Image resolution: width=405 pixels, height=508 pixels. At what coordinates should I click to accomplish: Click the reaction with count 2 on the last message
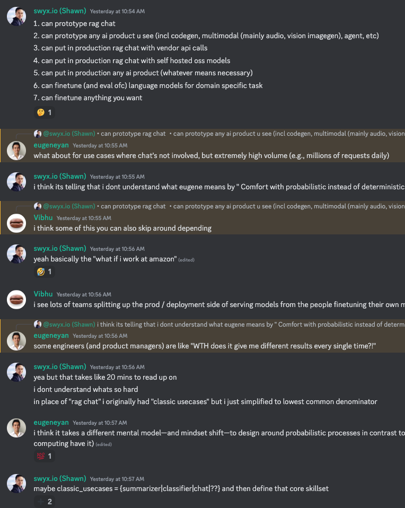[44, 501]
